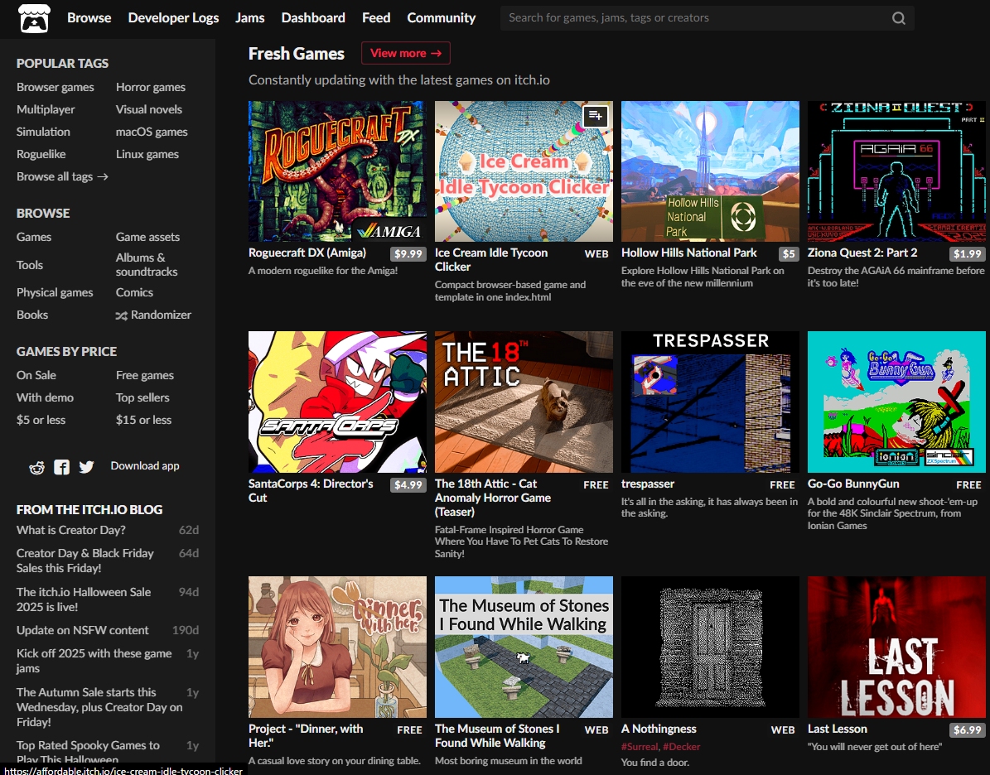Open the itch.io Reddit icon

(36, 467)
